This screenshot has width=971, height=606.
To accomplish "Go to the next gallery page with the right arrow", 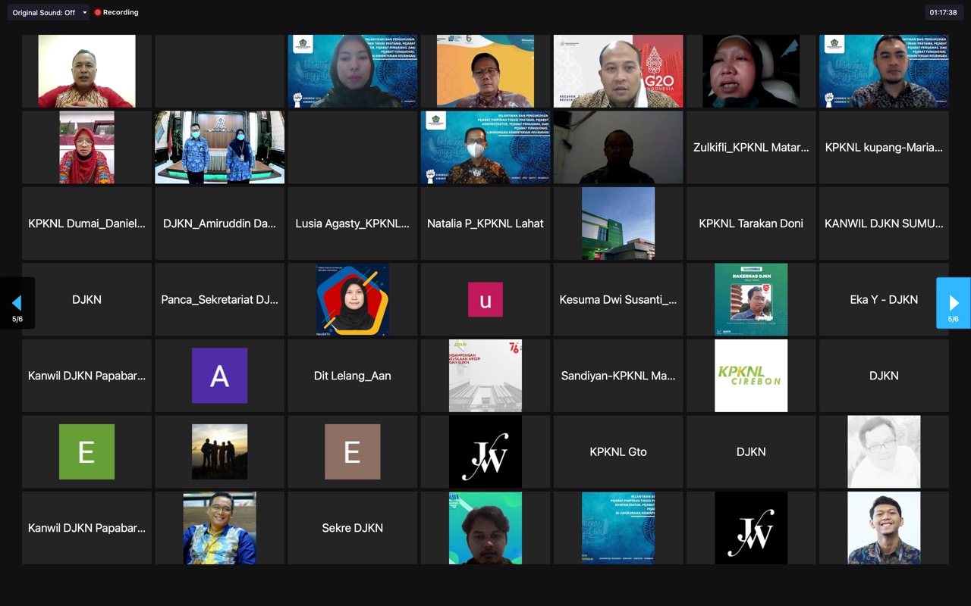I will (x=954, y=303).
